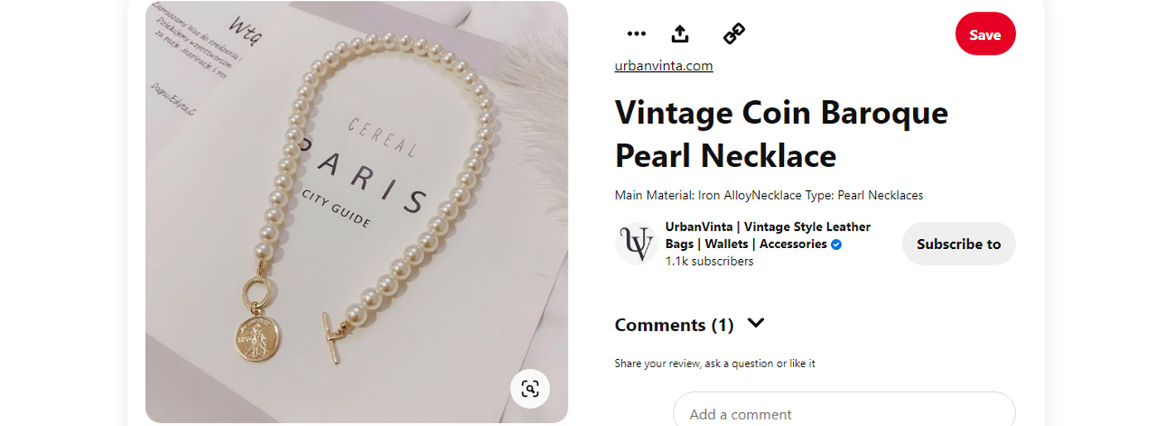
Task: Click the 1.1k subscribers count
Action: click(709, 261)
